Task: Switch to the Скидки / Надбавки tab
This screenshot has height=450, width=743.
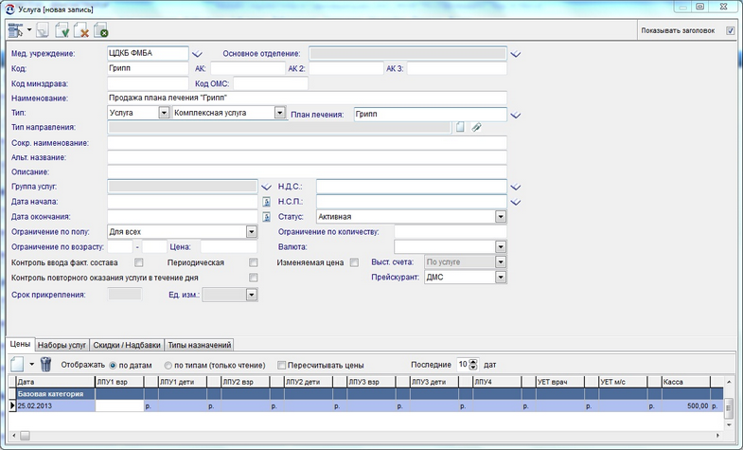Action: [x=127, y=345]
